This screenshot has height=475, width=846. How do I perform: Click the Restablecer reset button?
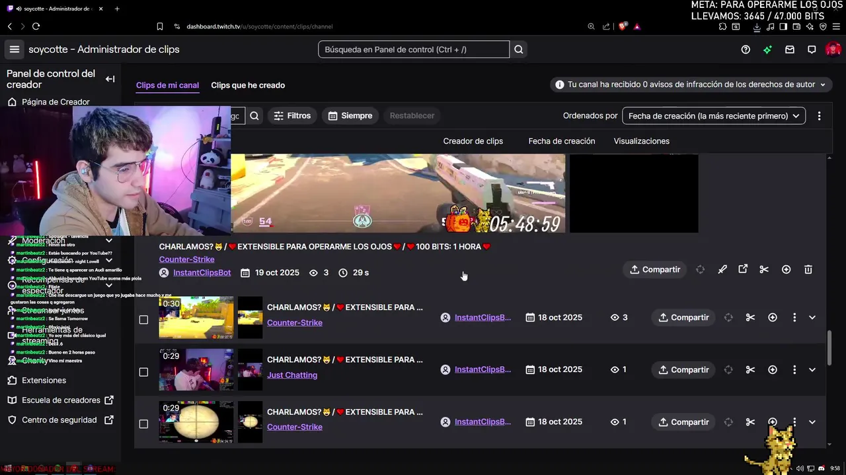coord(412,115)
